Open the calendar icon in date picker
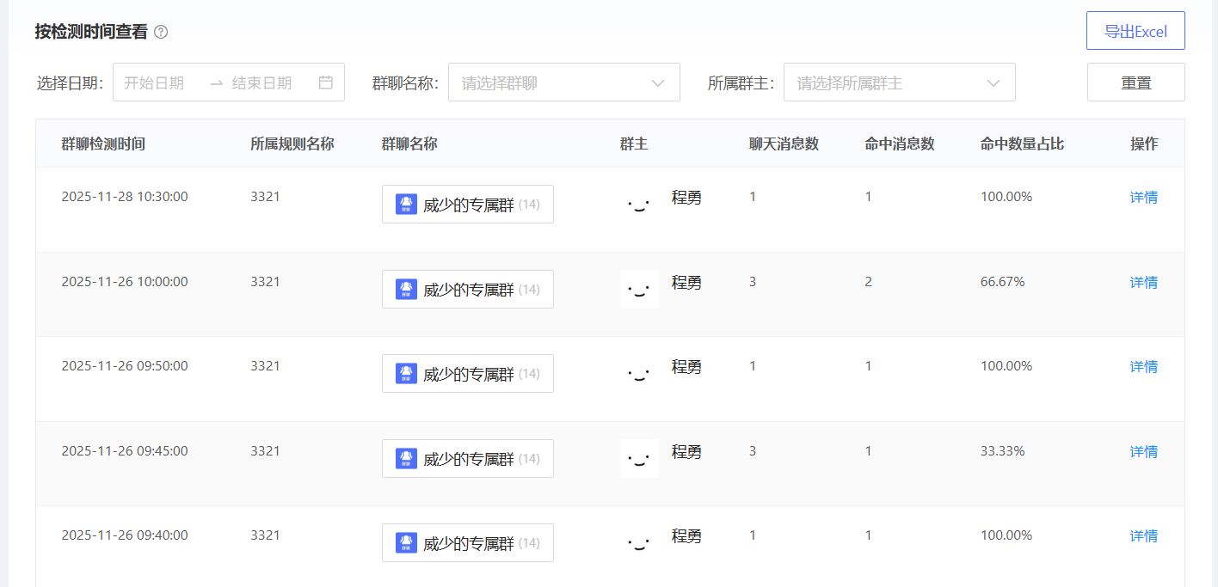 (326, 83)
